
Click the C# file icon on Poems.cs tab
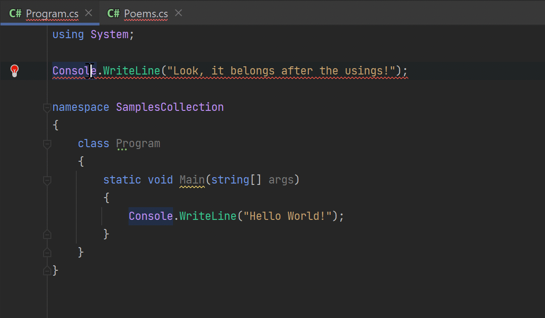click(113, 14)
